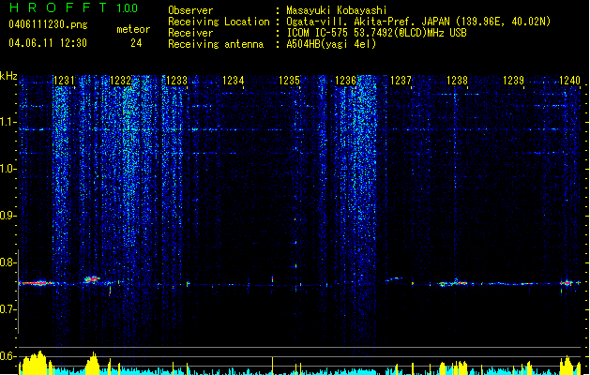This screenshot has height=375, width=590.
Task: Click the 1239 time marker
Action: click(514, 81)
